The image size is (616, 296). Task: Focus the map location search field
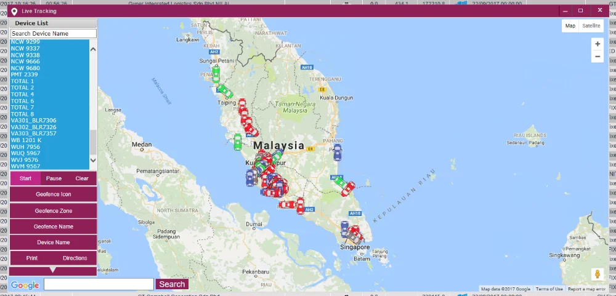pos(99,284)
